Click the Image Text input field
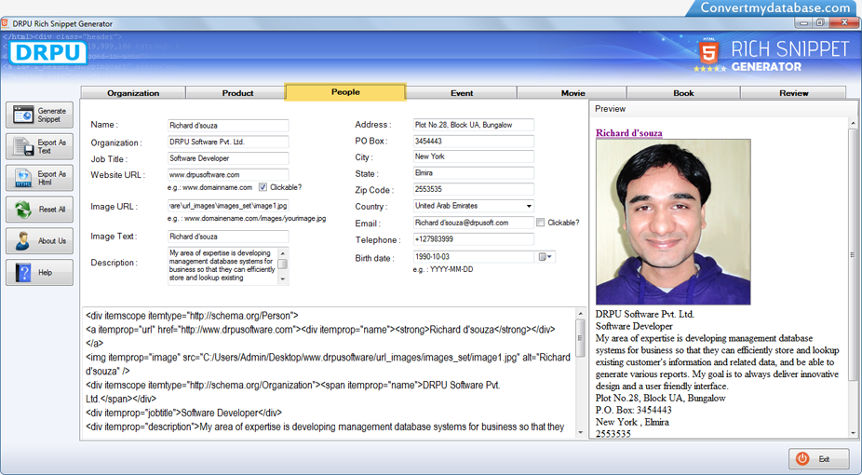The width and height of the screenshot is (862, 475). click(x=227, y=237)
